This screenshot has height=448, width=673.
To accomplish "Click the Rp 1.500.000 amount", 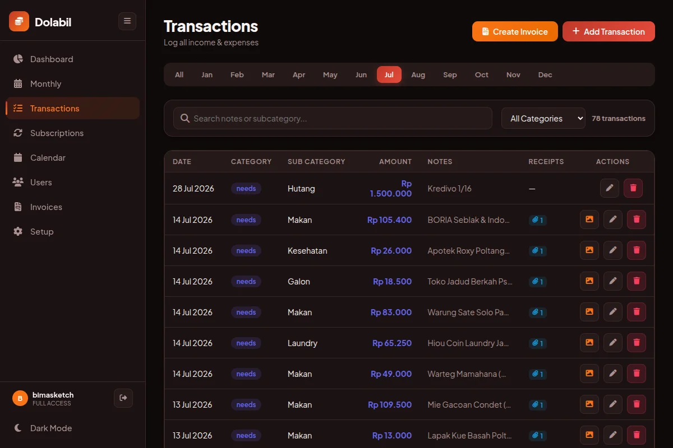I will click(x=391, y=188).
